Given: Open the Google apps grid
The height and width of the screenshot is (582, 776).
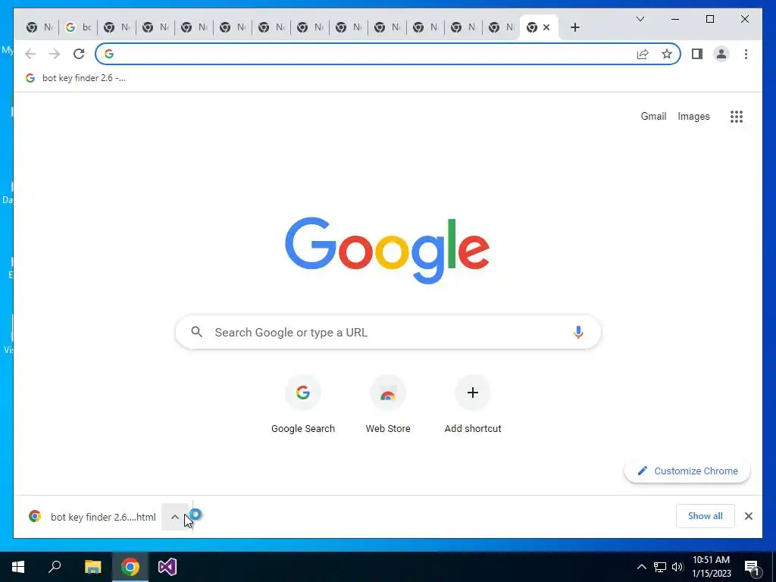Looking at the screenshot, I should [x=737, y=117].
